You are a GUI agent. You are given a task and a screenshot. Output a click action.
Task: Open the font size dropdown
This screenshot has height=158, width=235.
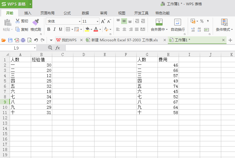97,21
